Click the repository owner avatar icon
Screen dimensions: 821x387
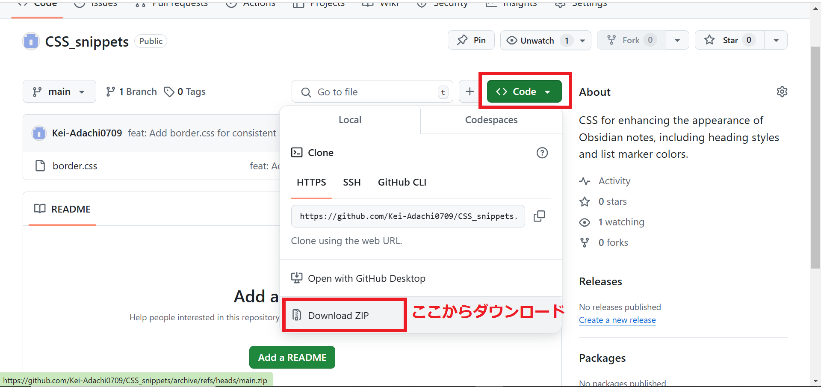[x=31, y=41]
